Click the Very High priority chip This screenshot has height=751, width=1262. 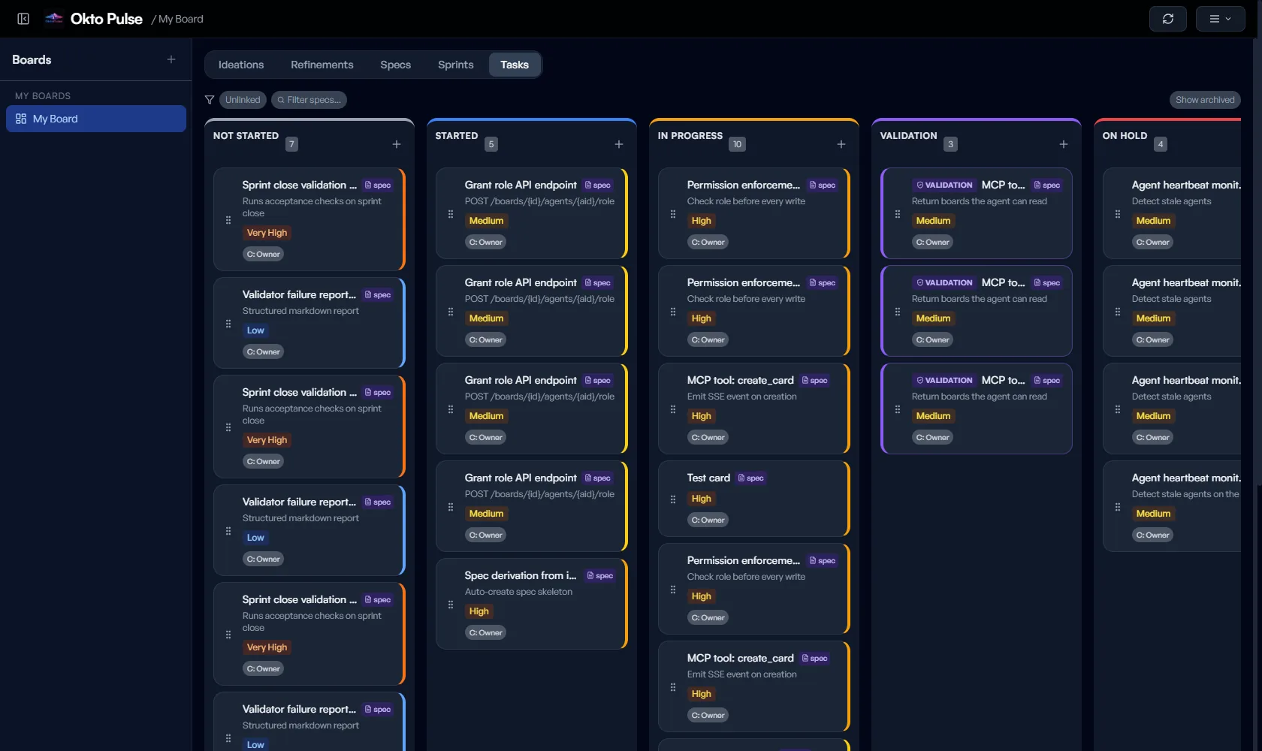(x=266, y=233)
